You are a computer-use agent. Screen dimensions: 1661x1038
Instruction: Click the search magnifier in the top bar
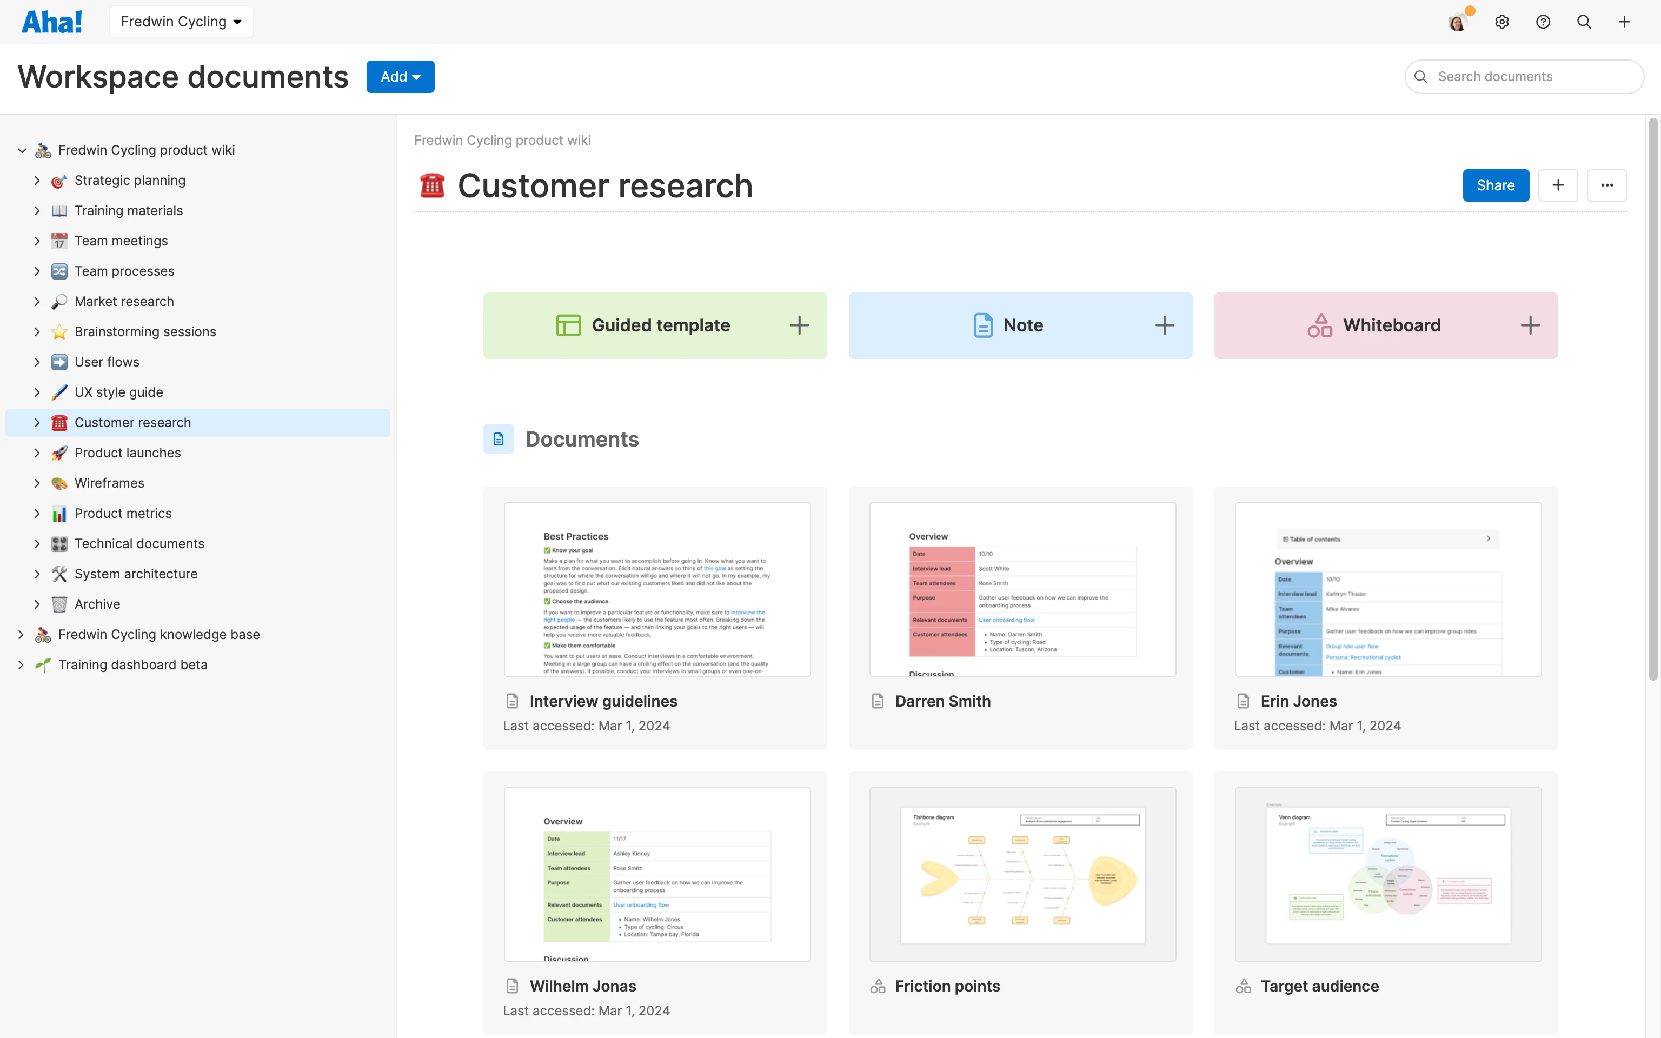pos(1584,21)
